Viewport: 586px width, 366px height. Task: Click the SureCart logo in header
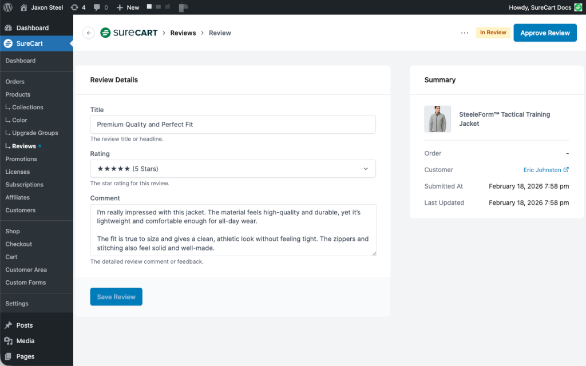click(129, 33)
